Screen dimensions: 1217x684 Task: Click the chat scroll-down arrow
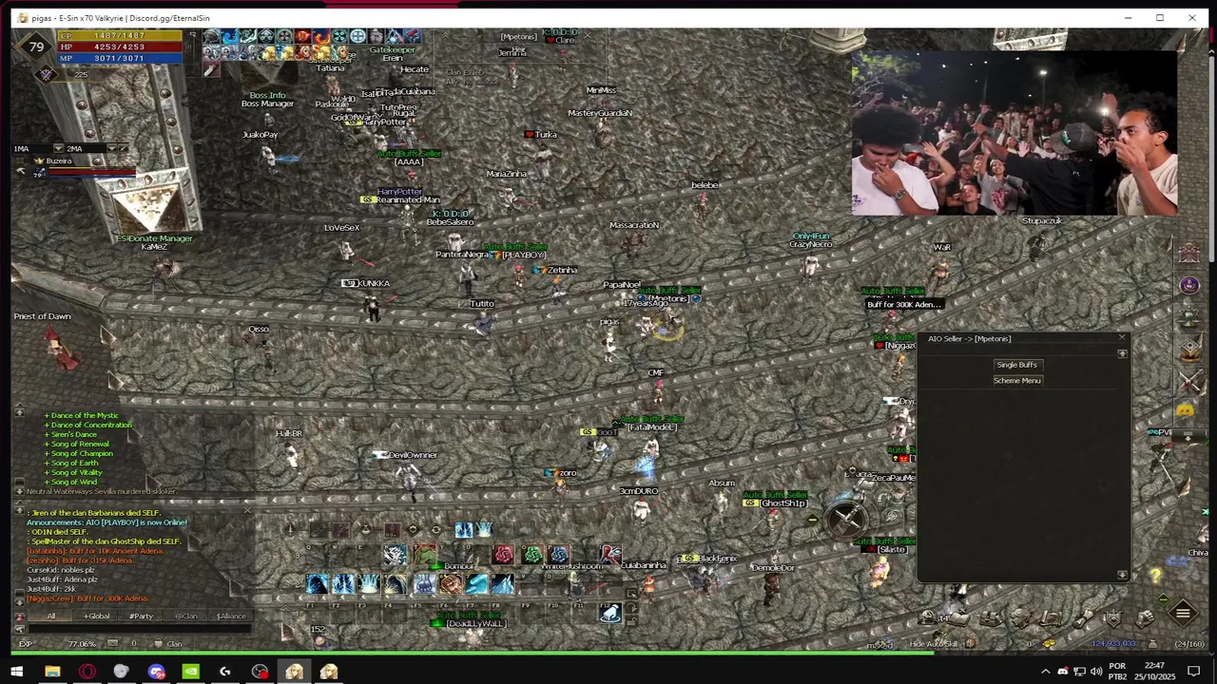pyautogui.click(x=19, y=603)
